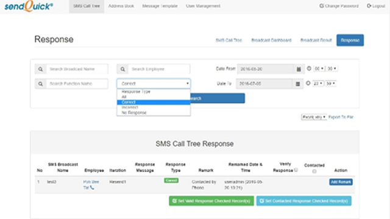Click the Search Employee input field
The height and width of the screenshot is (219, 390).
(159, 69)
